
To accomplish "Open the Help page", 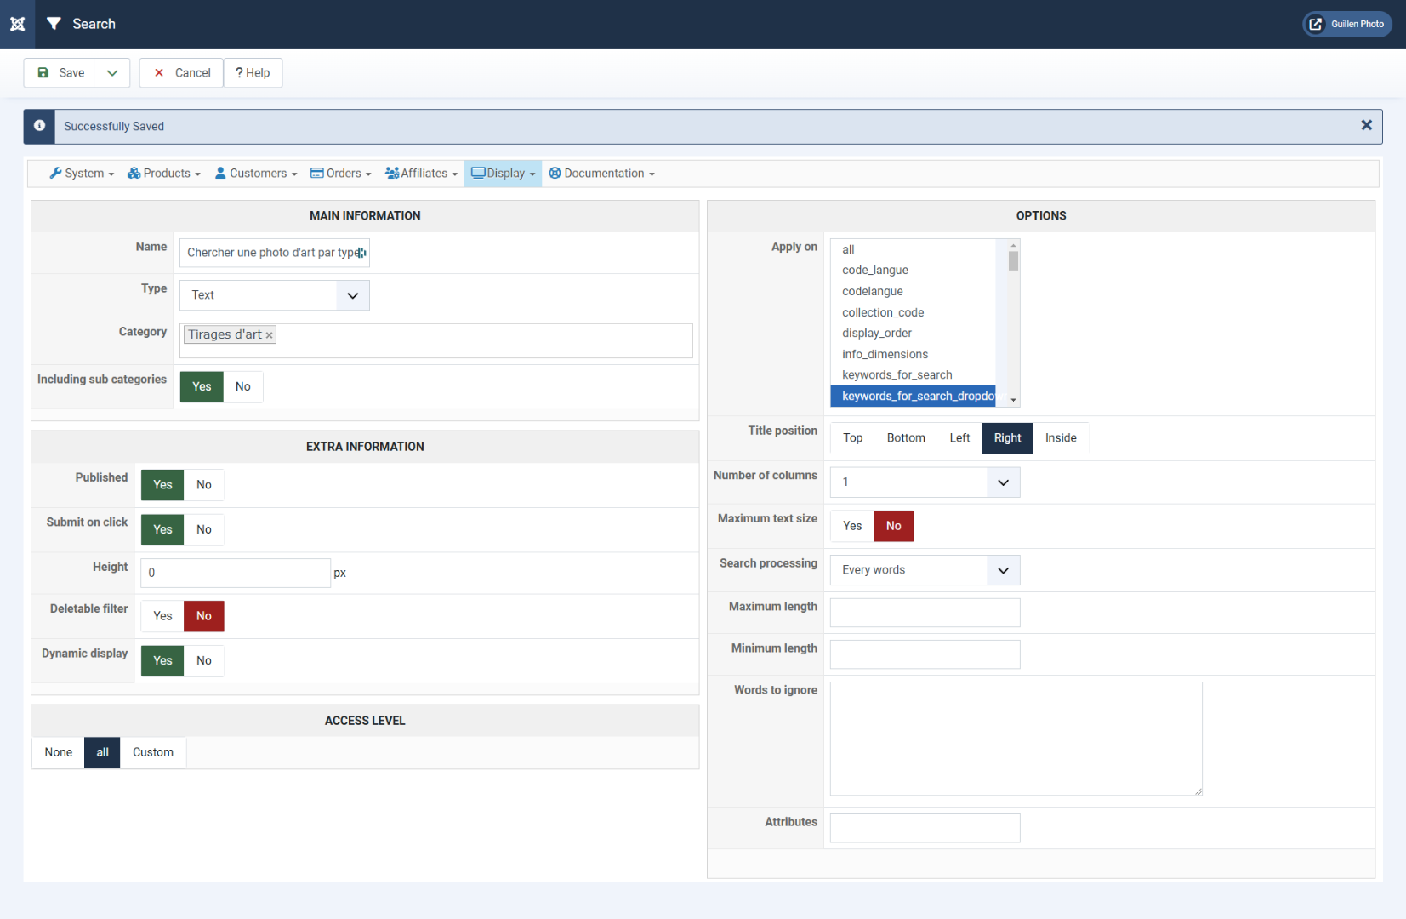I will (x=253, y=73).
